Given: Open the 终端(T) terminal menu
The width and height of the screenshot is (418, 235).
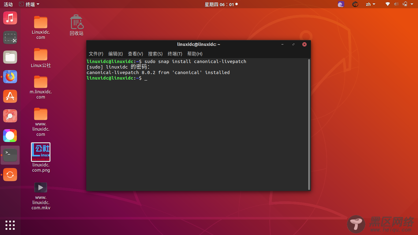Looking at the screenshot, I should (x=175, y=54).
